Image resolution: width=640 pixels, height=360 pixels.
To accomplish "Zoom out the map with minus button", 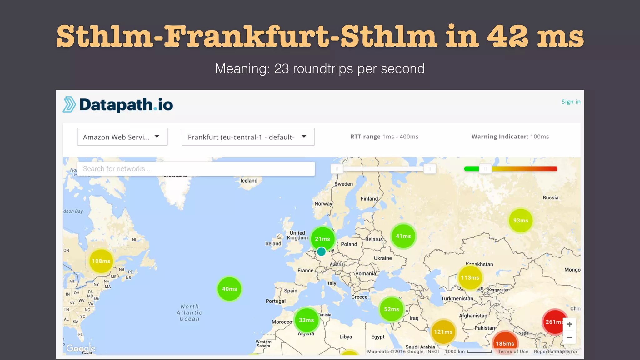I will [x=570, y=337].
